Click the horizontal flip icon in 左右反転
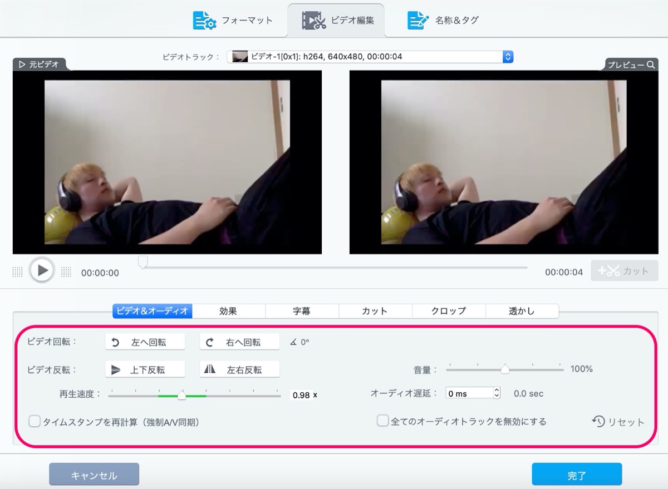Image resolution: width=668 pixels, height=489 pixels. tap(210, 369)
